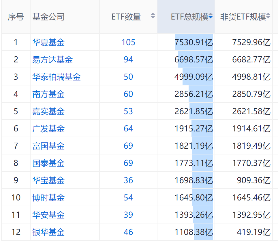Select non-monetary value 909.36亿
Image resolution: width=278 pixels, height=241 pixels.
click(254, 180)
